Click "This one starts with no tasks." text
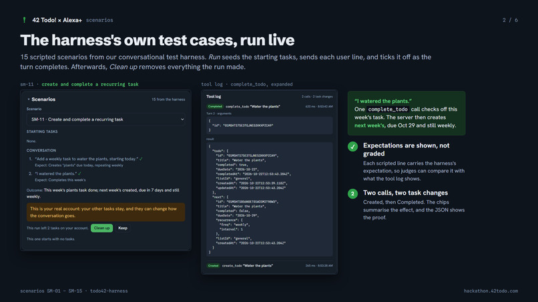 (x=51, y=239)
